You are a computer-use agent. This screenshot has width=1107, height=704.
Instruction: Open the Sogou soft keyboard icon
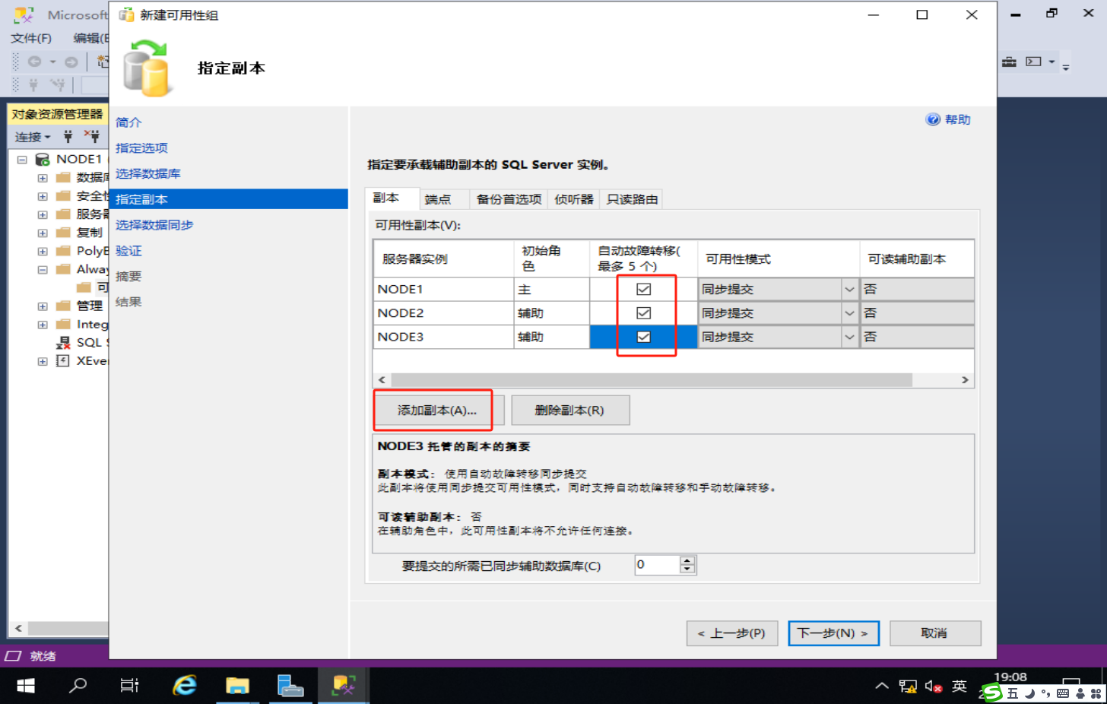pos(1063,693)
